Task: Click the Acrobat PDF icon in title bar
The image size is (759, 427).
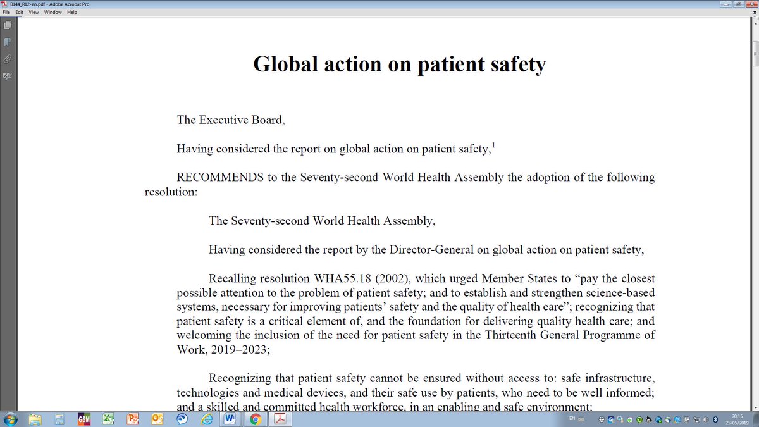Action: pyautogui.click(x=4, y=4)
